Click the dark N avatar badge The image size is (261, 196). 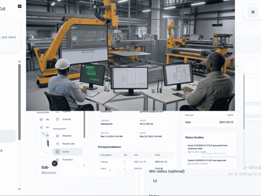coord(55,163)
